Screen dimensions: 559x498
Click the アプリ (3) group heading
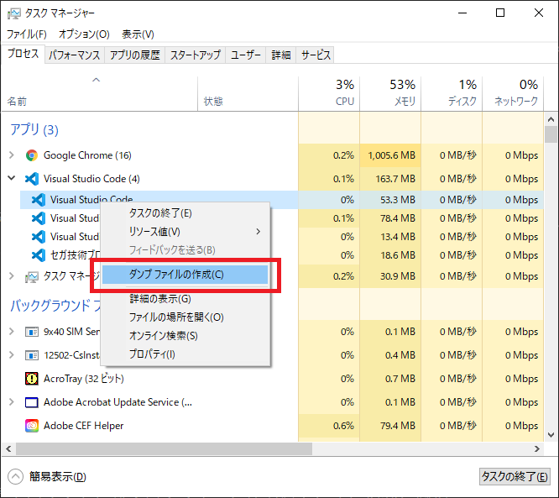tap(34, 129)
